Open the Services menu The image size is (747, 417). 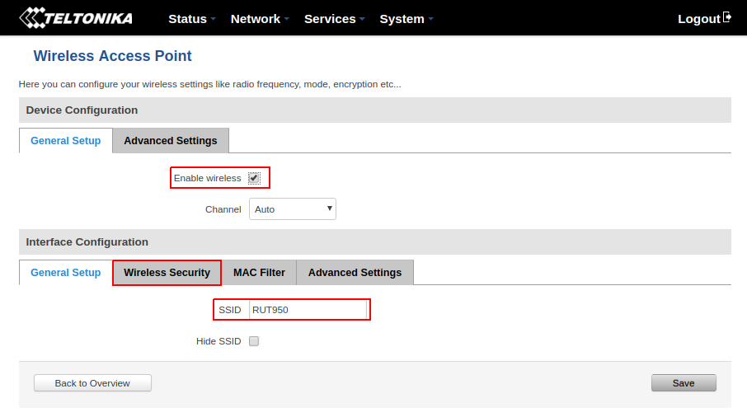[x=334, y=18]
